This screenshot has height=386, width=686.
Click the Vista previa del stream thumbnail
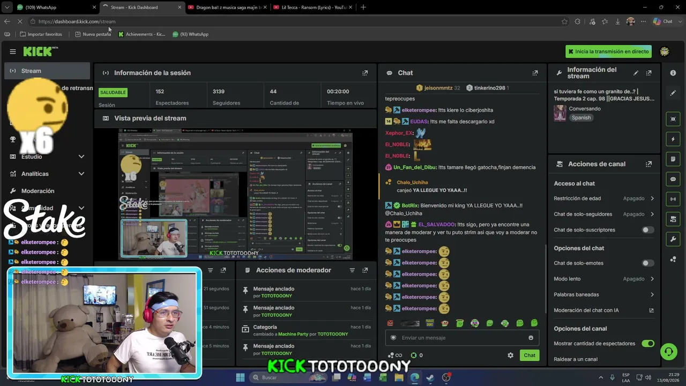pyautogui.click(x=235, y=194)
